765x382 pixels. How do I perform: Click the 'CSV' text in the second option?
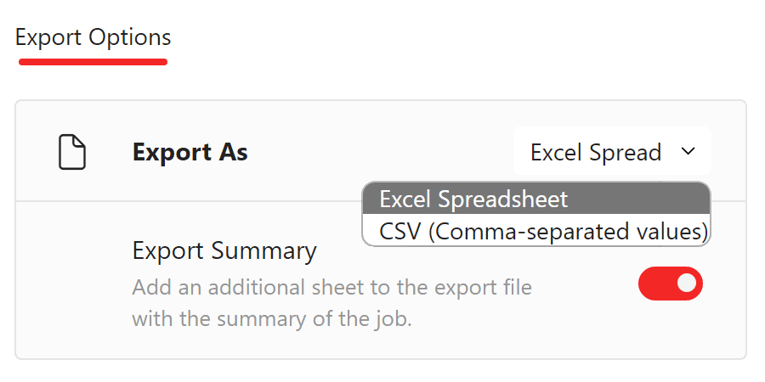point(399,232)
